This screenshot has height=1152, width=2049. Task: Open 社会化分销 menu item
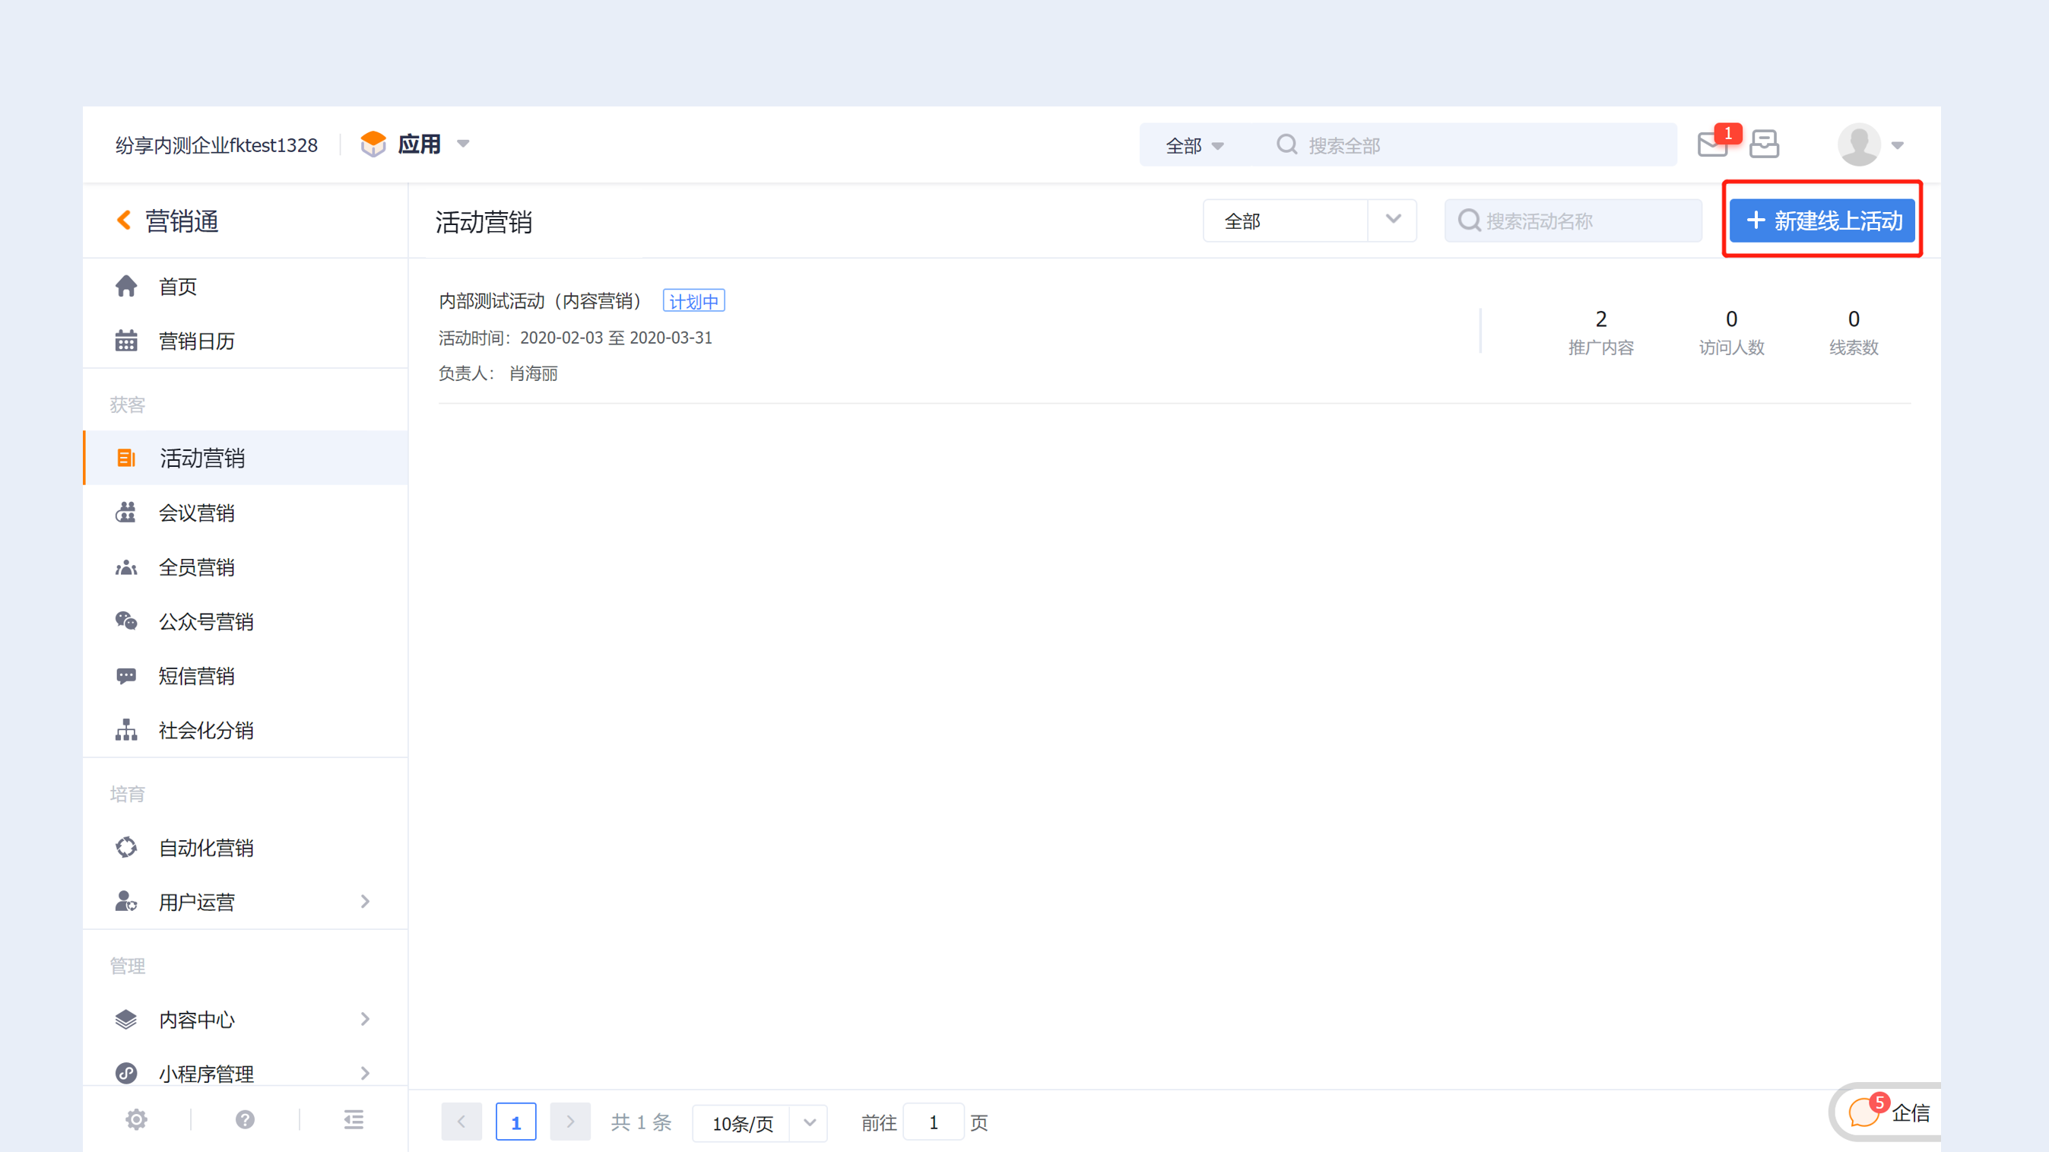245,730
